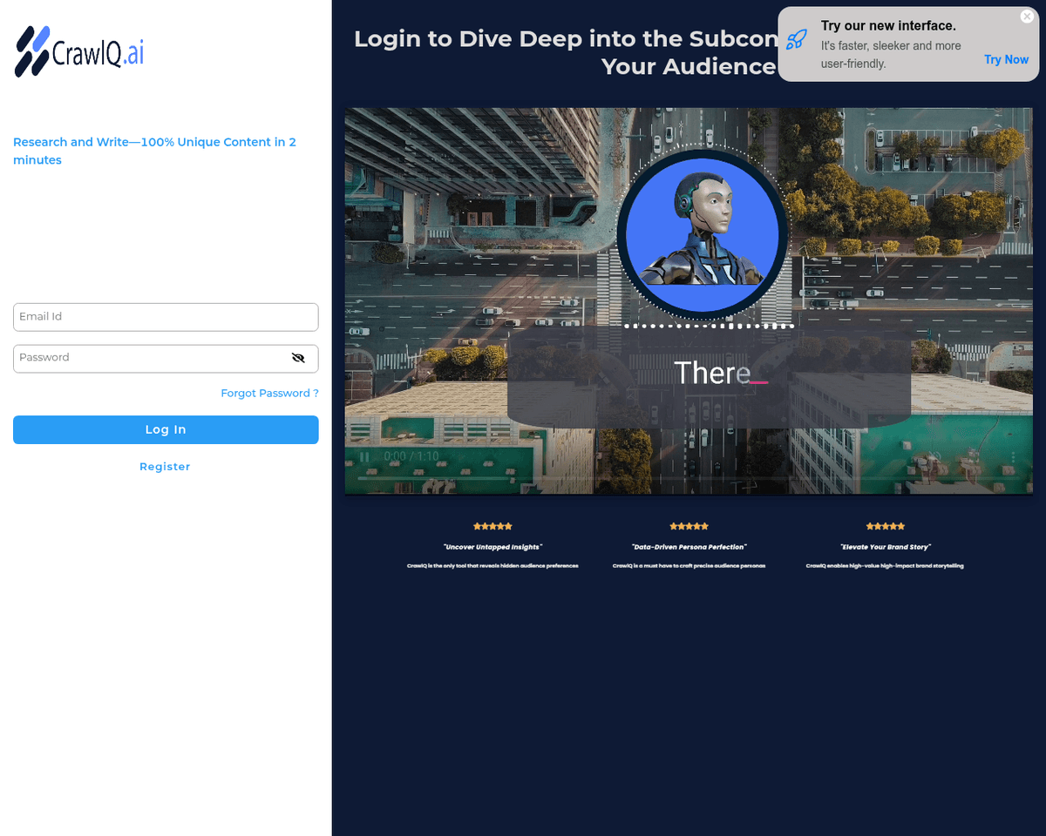Click the stars above Data-Driven Persona Perfection
This screenshot has height=836, width=1046.
coord(689,526)
